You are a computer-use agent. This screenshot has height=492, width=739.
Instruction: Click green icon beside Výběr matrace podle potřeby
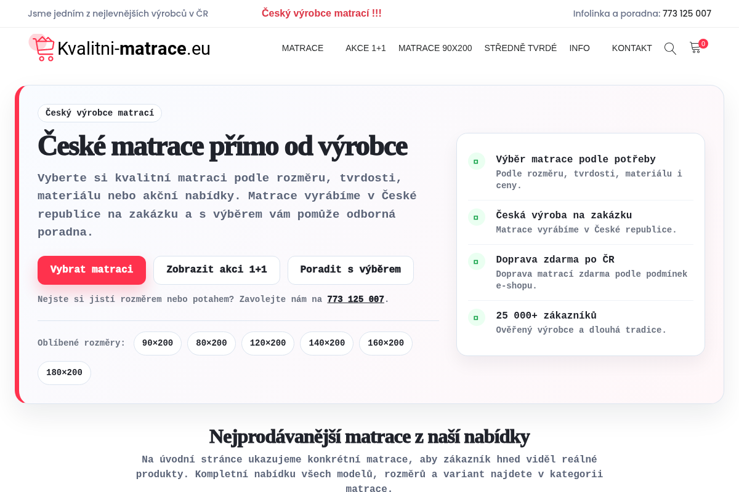pyautogui.click(x=477, y=162)
